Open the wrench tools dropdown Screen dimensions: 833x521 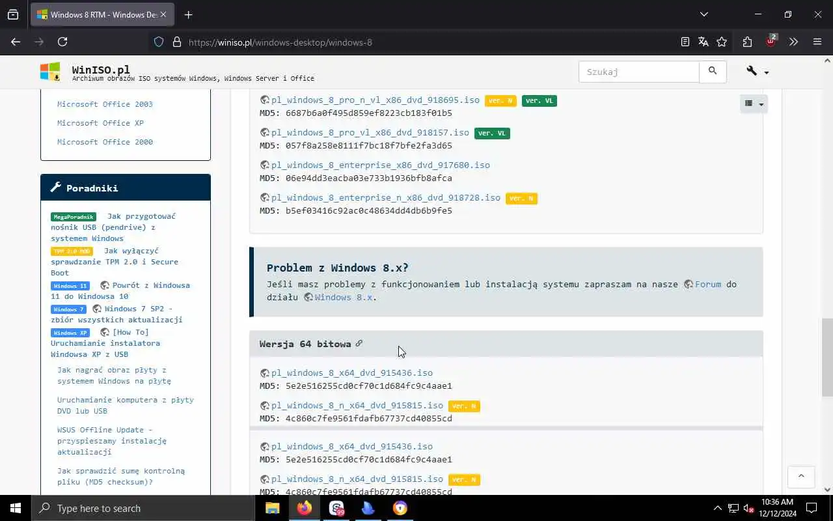click(758, 72)
